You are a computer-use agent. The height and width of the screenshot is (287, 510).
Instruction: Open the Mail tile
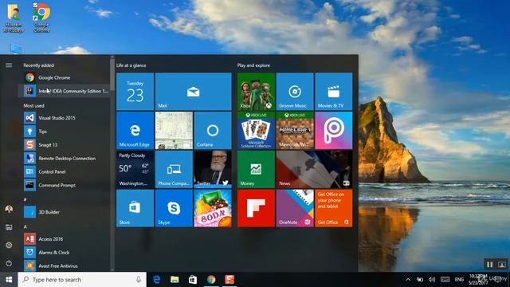193,92
